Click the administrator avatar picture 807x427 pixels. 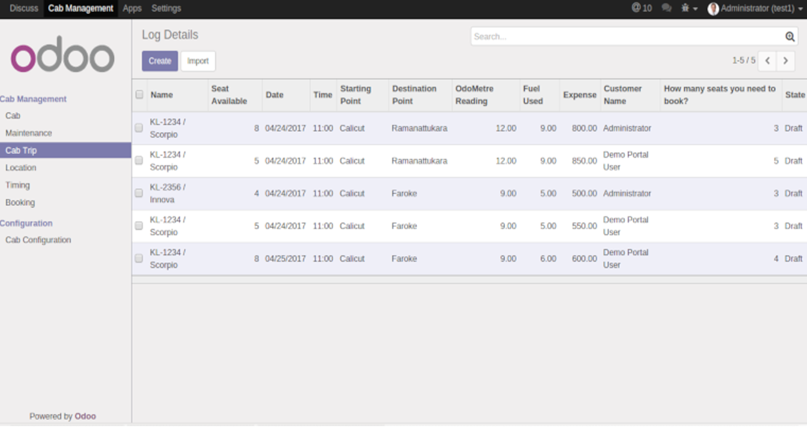[x=713, y=8]
